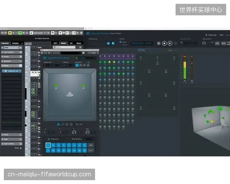Viewport: 230px width, 184px height.
Task: Select the arrow Object Selection tool
Action: (60, 33)
